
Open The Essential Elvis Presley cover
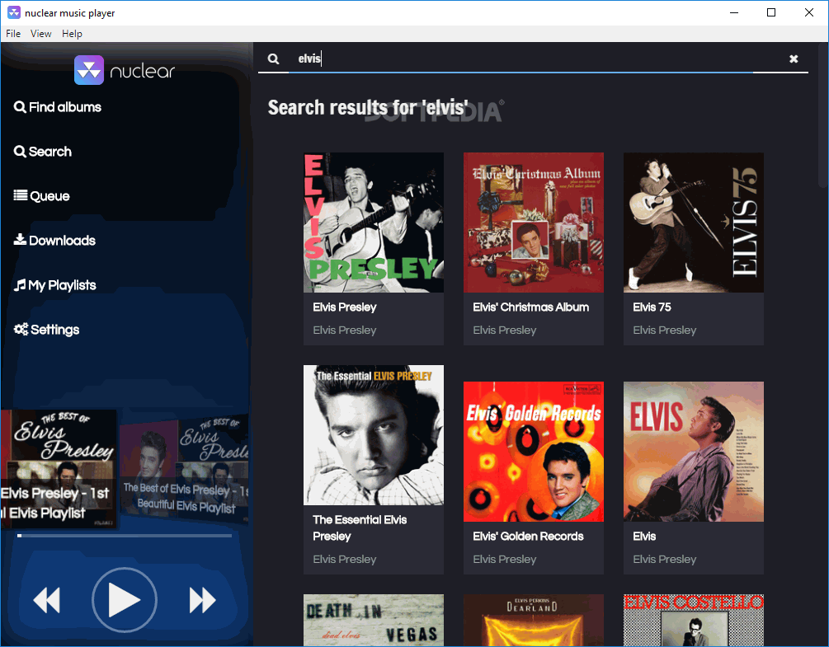click(x=374, y=435)
